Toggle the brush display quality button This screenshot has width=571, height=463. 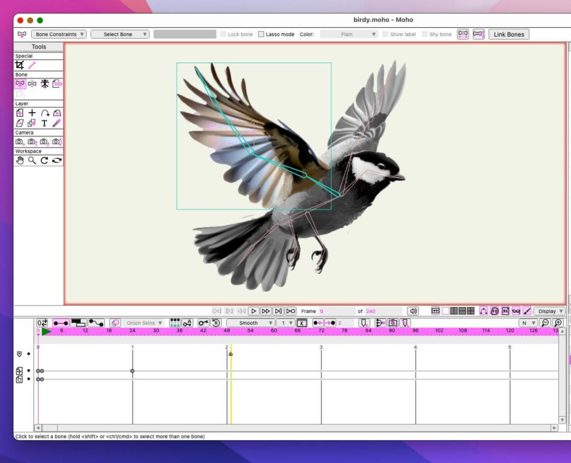(527, 311)
